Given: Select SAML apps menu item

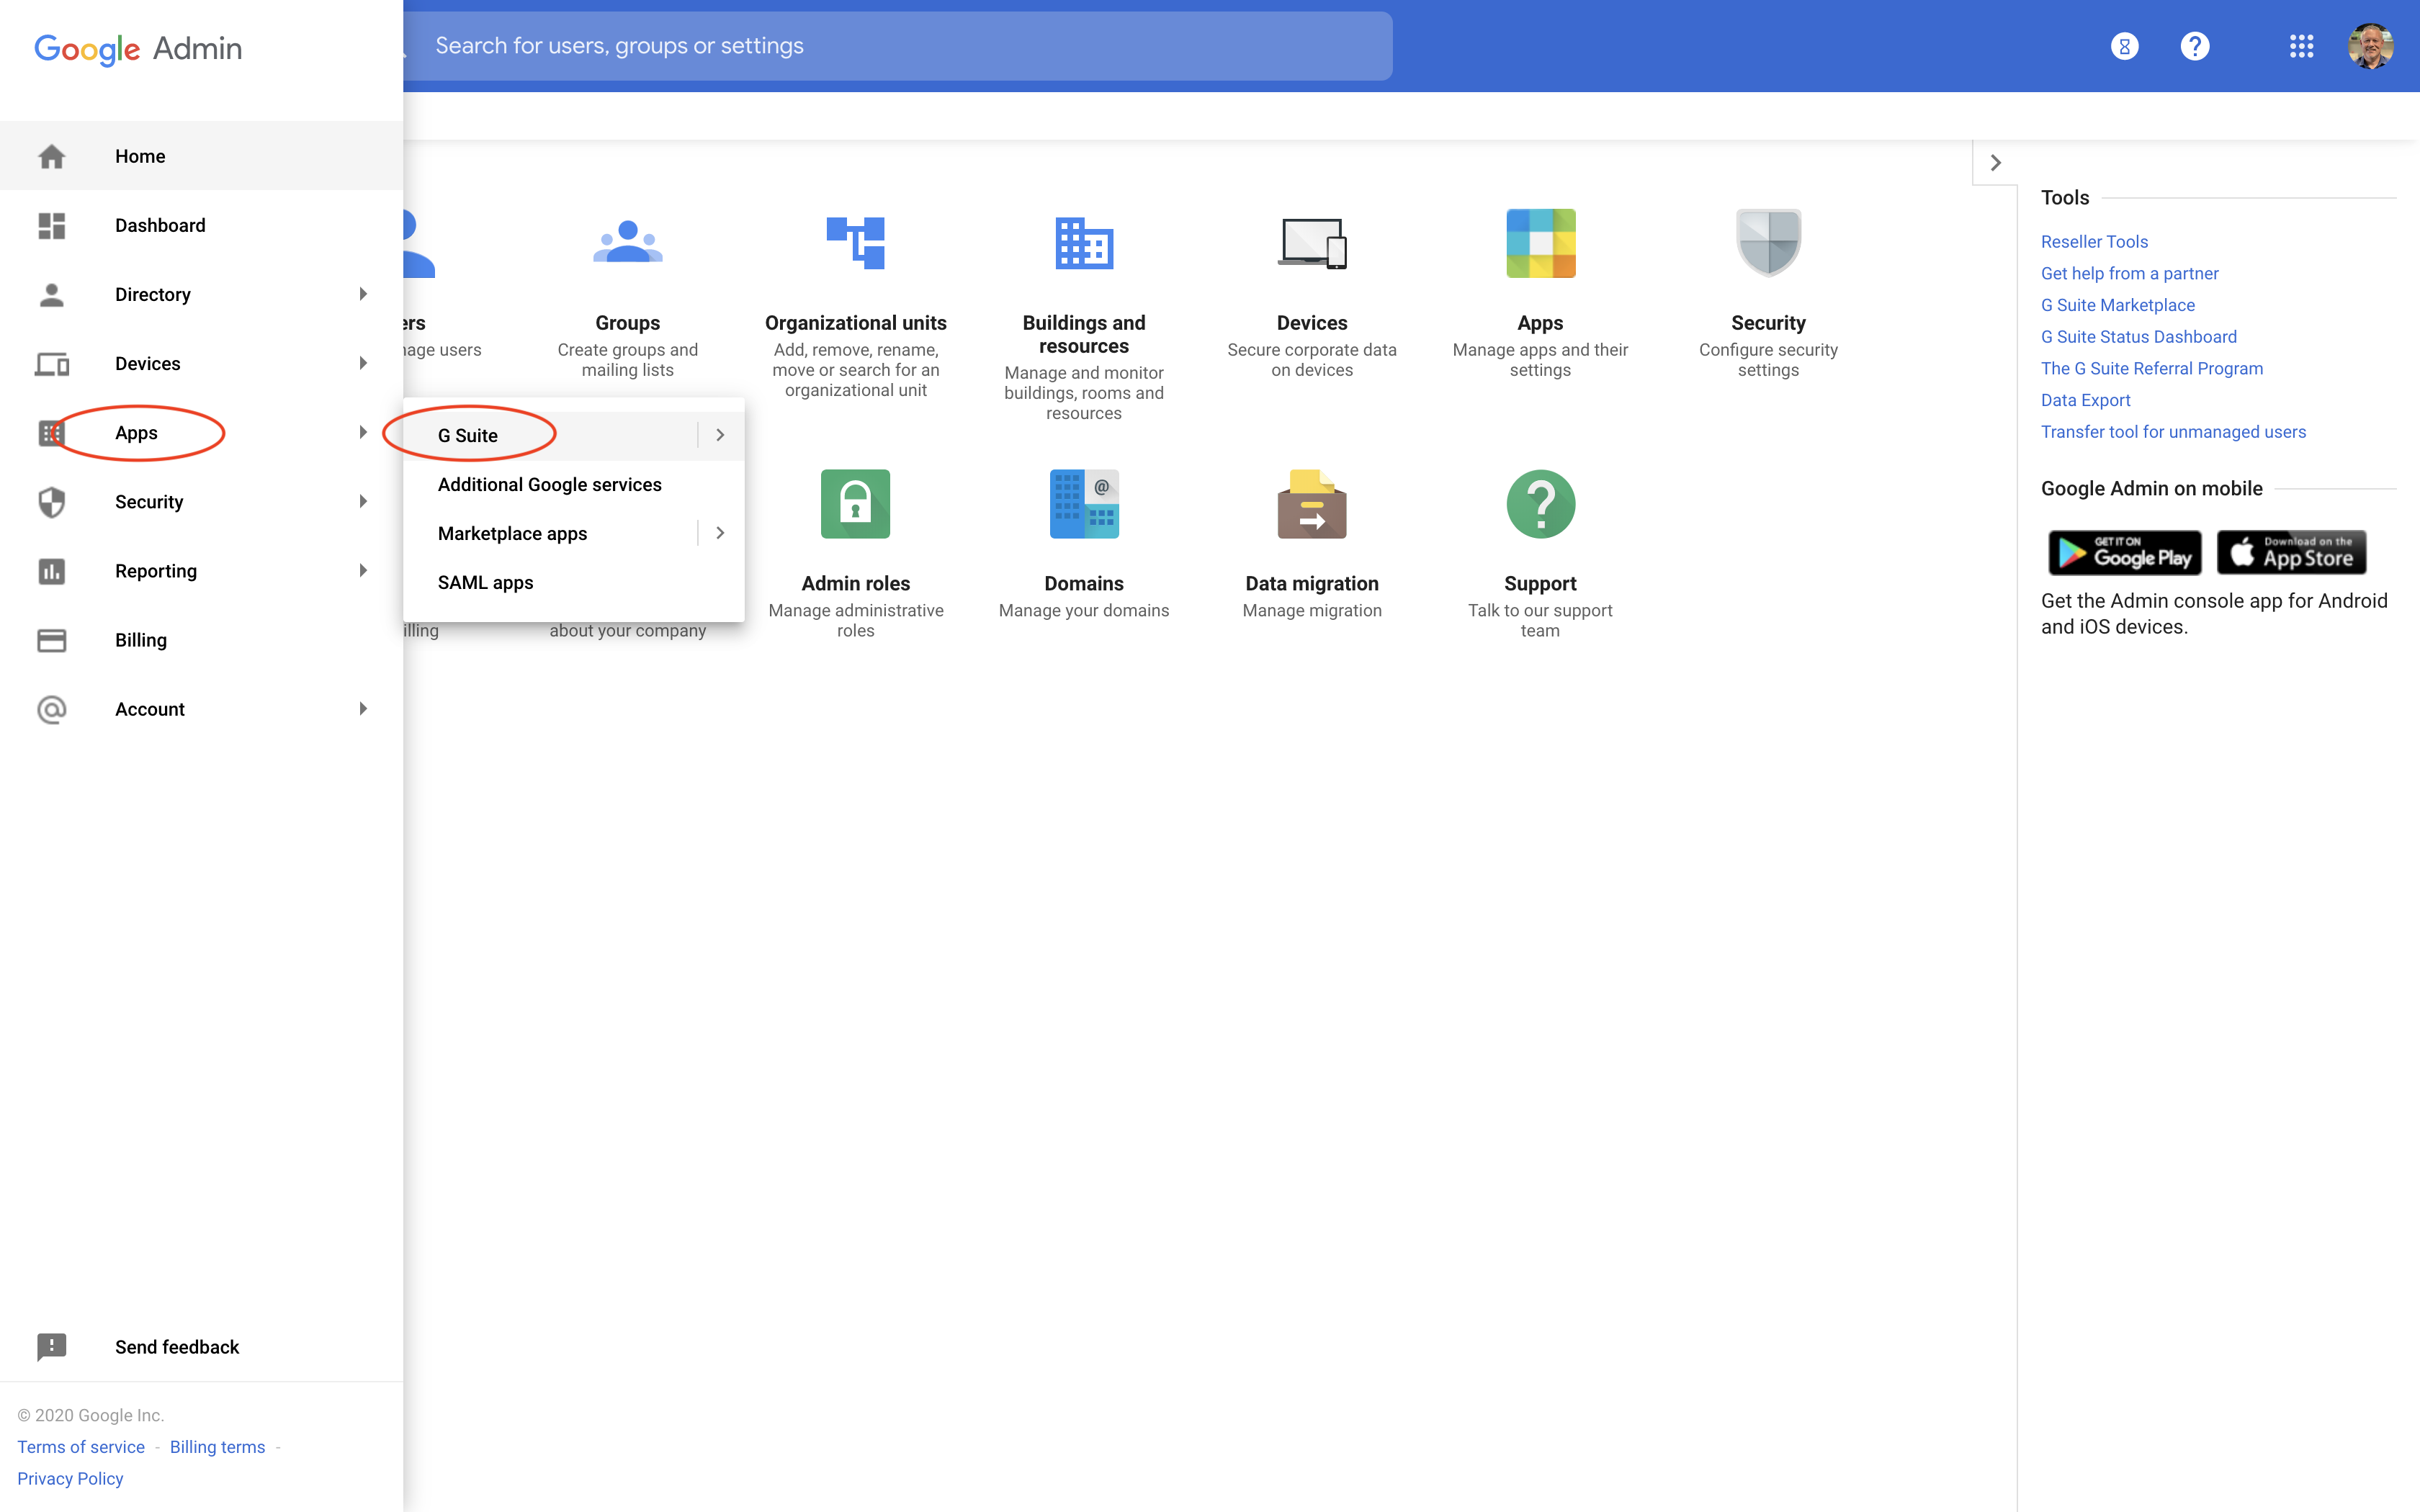Looking at the screenshot, I should (485, 583).
